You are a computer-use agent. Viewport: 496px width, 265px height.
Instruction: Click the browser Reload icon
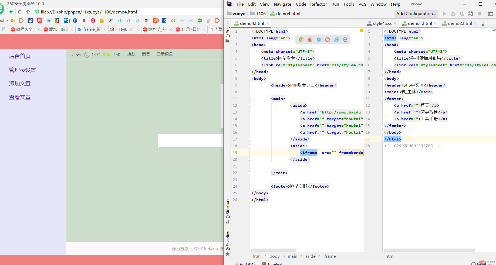20,12
